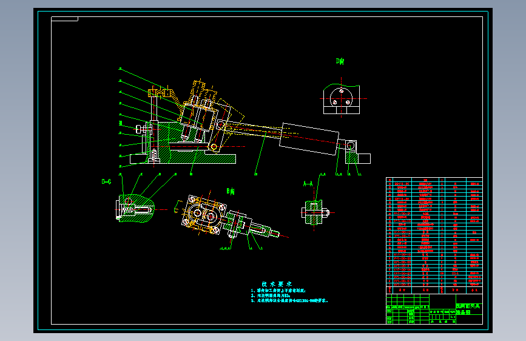
Task: Click the 技术要求 heading text
Action: (277, 284)
